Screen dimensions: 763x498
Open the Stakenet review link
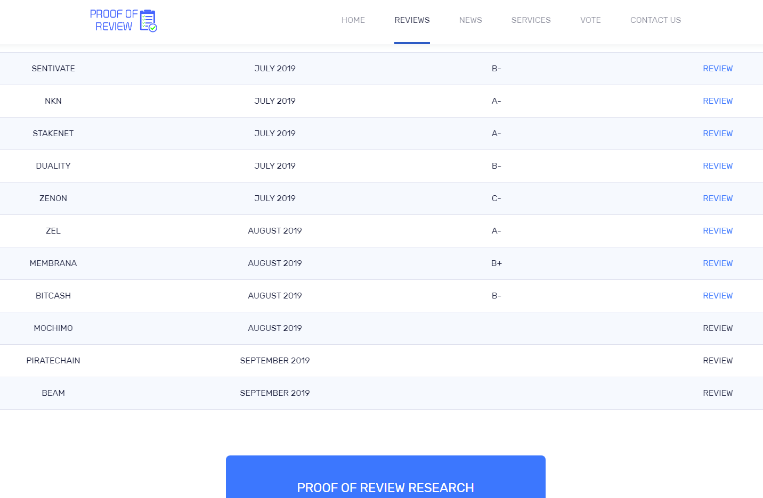coord(718,134)
